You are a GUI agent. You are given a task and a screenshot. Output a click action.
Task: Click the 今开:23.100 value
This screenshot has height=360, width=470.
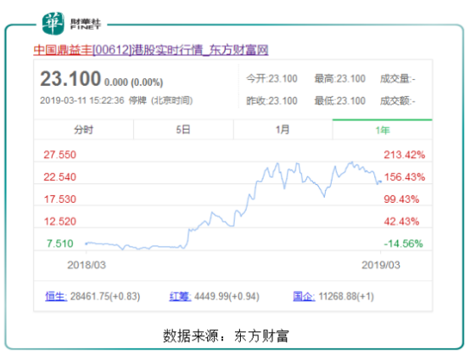(x=271, y=79)
